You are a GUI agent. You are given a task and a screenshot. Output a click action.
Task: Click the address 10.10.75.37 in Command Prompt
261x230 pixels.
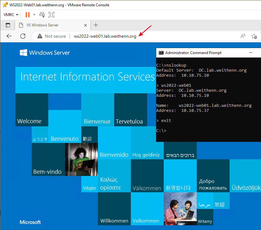point(195,111)
